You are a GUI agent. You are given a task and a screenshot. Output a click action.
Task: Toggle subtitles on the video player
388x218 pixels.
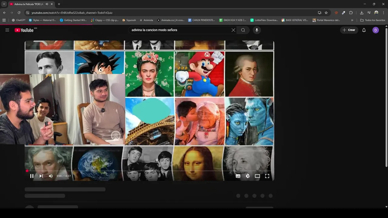click(x=238, y=176)
